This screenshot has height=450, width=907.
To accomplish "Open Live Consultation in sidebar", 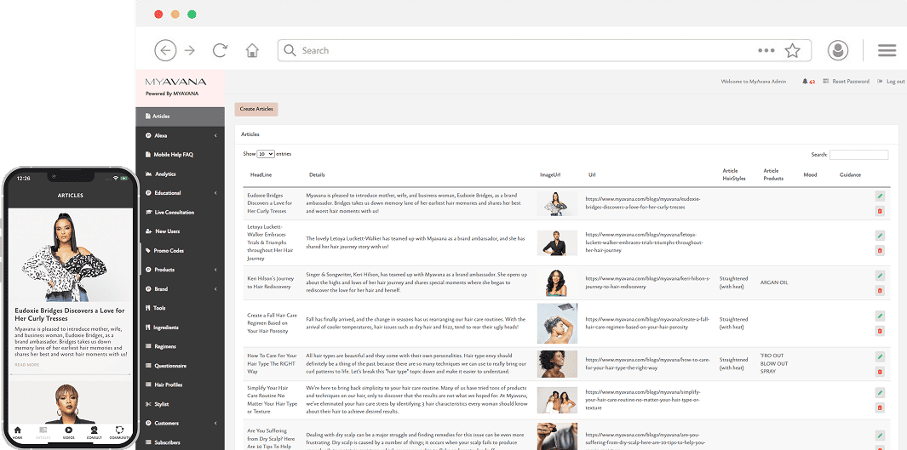I will (180, 212).
